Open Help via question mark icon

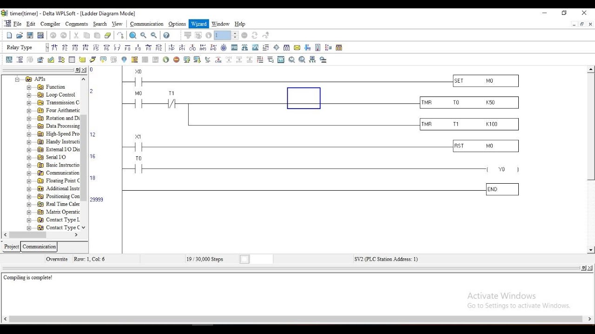coord(166,35)
